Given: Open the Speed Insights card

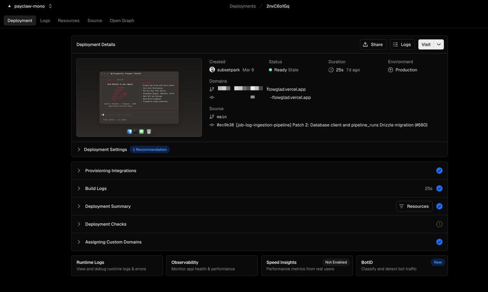Looking at the screenshot, I should pyautogui.click(x=307, y=266).
